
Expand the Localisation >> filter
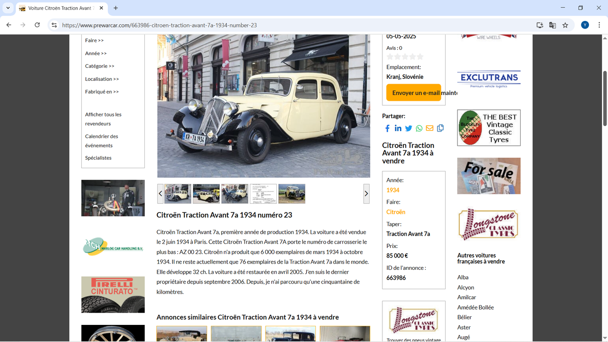pos(102,79)
